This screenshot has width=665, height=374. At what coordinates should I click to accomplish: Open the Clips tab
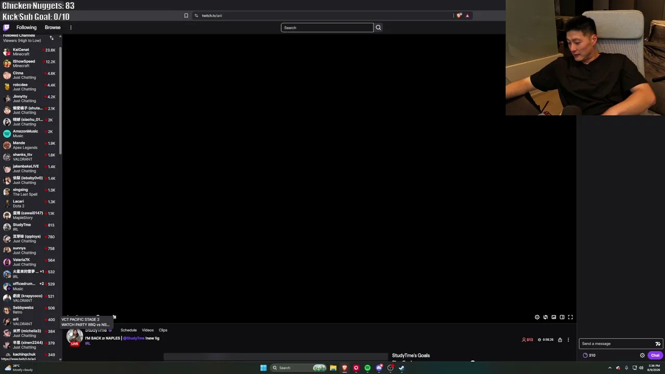pos(163,330)
